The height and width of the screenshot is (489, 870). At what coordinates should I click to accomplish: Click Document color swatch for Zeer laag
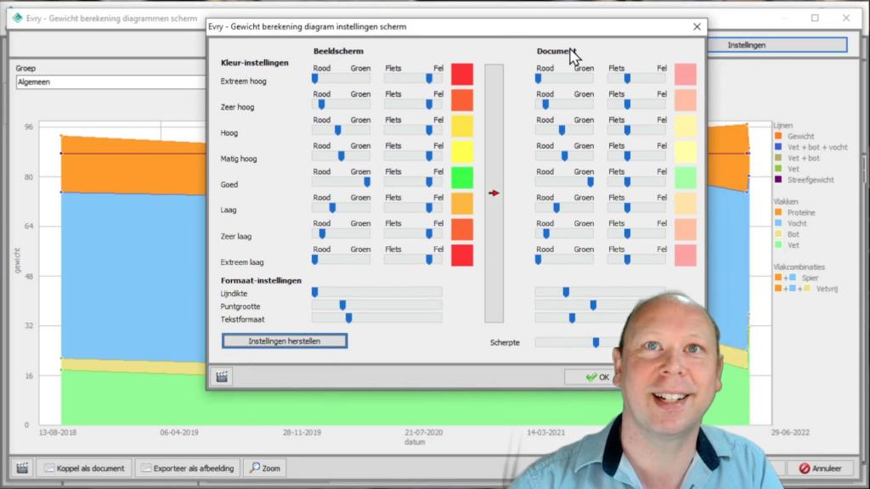coord(686,229)
